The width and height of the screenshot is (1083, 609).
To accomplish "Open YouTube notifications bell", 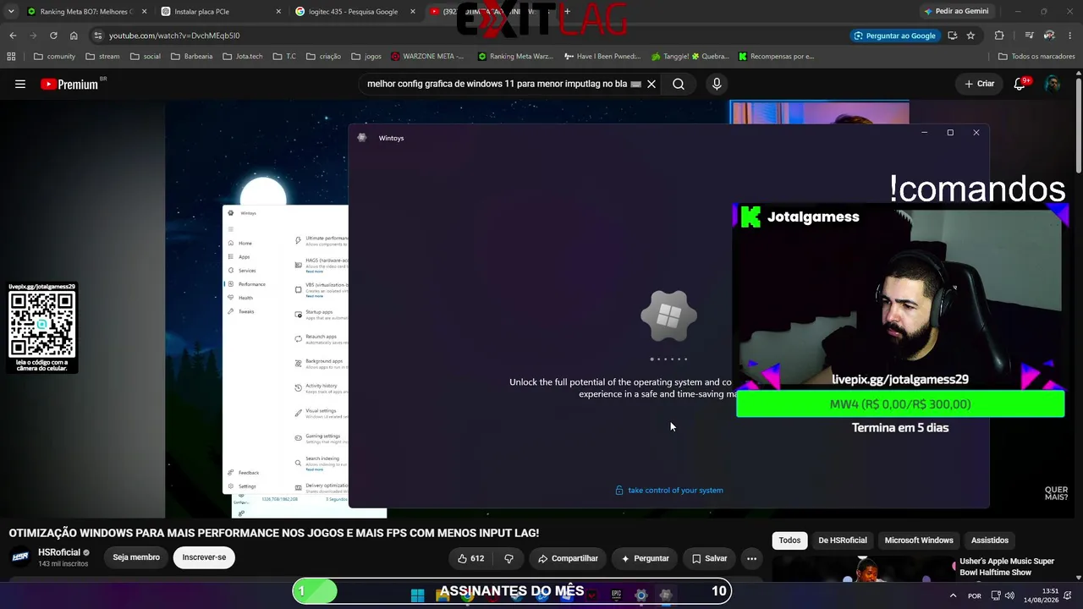I will click(1020, 84).
